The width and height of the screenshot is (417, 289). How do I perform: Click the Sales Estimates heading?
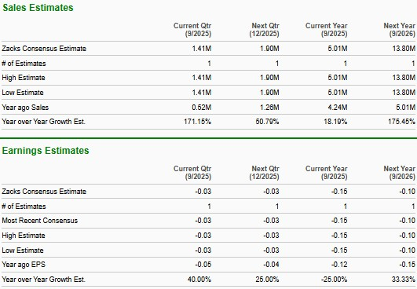[x=38, y=8]
